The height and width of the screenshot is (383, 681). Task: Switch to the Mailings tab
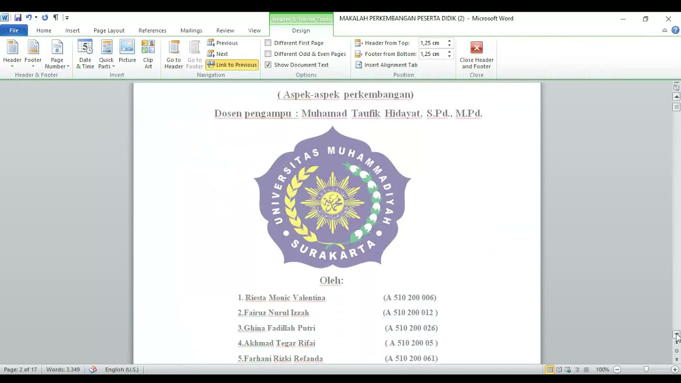[x=191, y=30]
